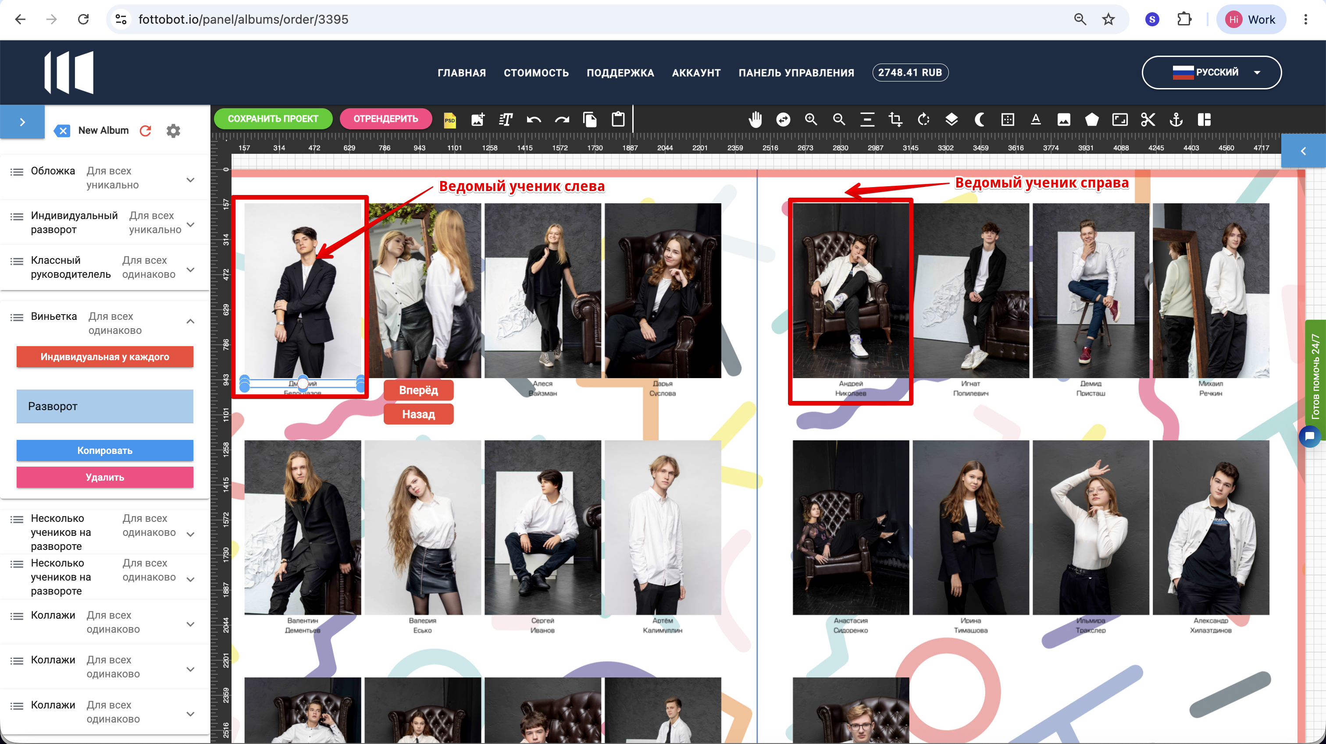The height and width of the screenshot is (744, 1326).
Task: Select the scissors cut tool
Action: point(1148,120)
